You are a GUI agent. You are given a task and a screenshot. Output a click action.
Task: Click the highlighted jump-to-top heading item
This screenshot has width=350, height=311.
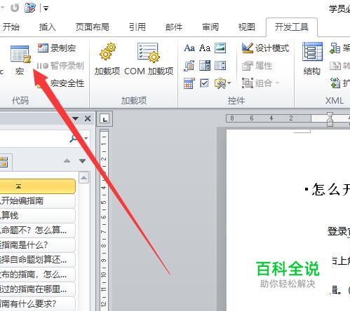(x=37, y=186)
